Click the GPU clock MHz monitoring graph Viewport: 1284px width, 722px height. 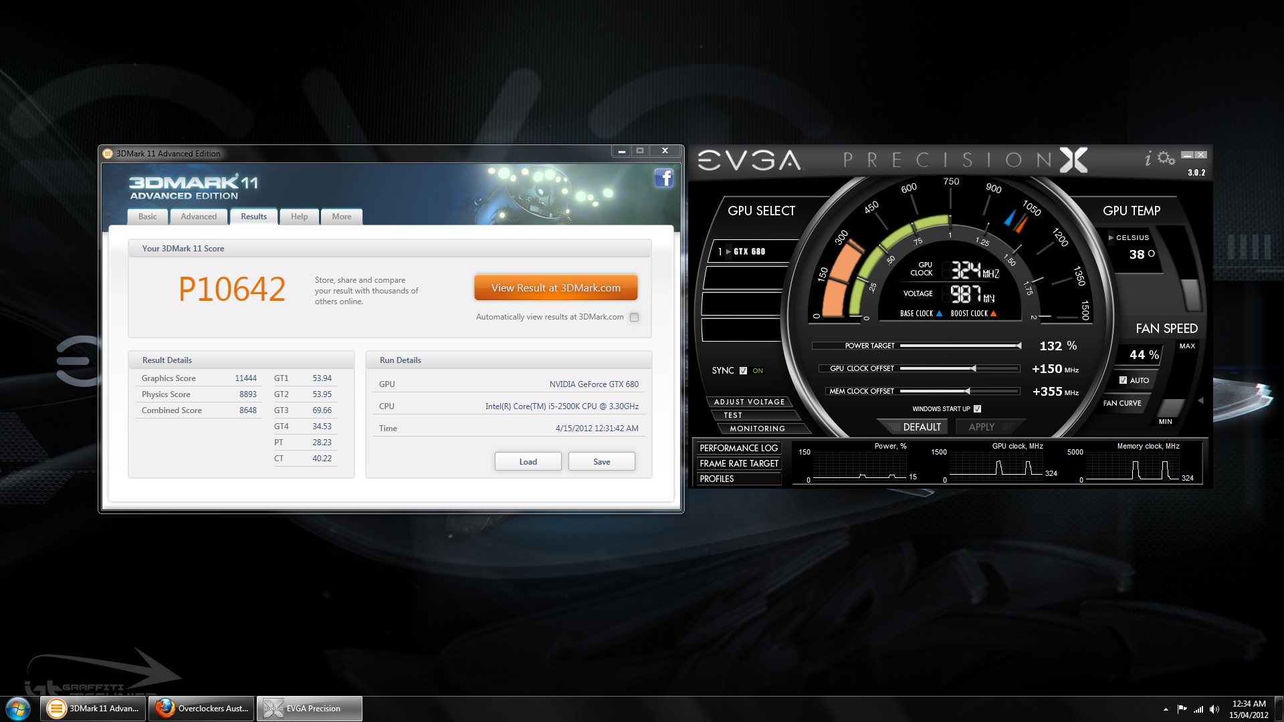pyautogui.click(x=996, y=467)
